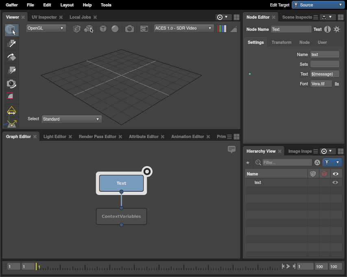Click the camera snapshot icon in Viewer

tap(129, 29)
